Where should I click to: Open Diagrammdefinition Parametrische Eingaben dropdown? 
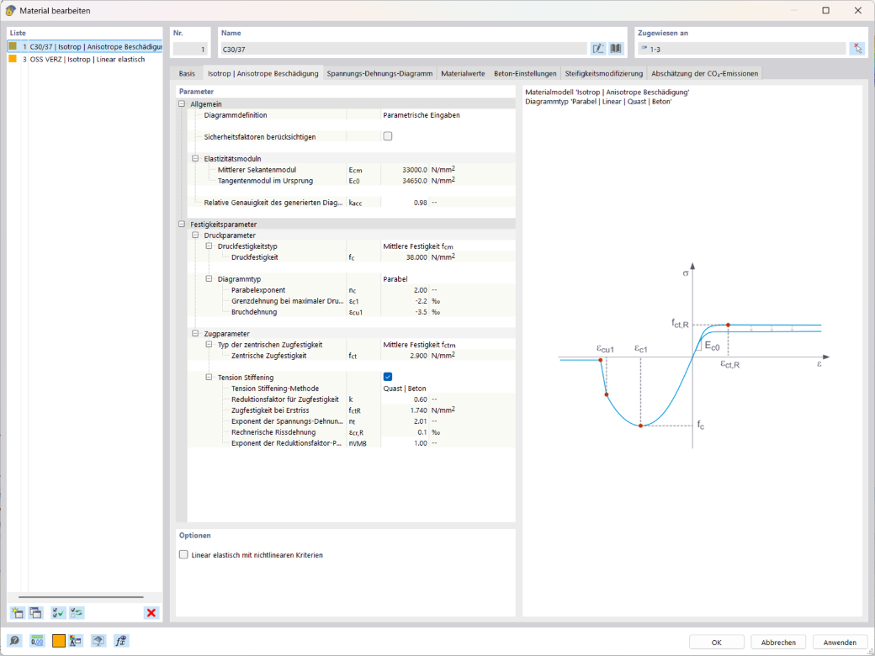coord(448,115)
